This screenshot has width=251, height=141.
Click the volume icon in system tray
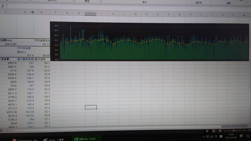pos(212,137)
